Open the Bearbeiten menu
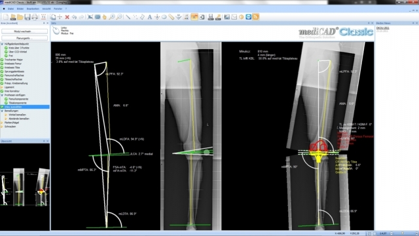Screen dimensions: 419x236 point(33,9)
